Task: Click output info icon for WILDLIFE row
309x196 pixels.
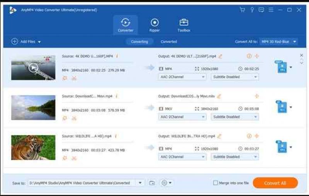Action: pos(249,136)
